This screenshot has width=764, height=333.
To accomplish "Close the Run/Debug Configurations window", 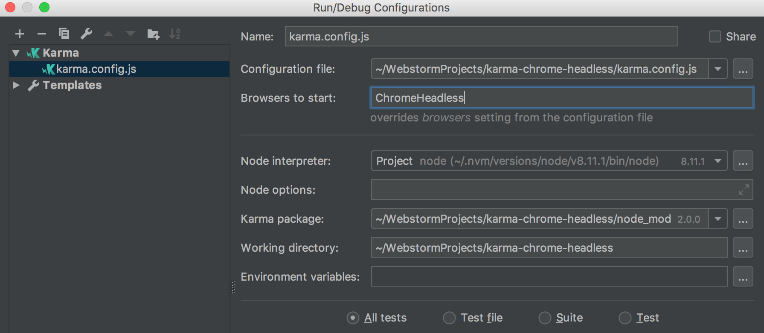I will click(x=10, y=7).
